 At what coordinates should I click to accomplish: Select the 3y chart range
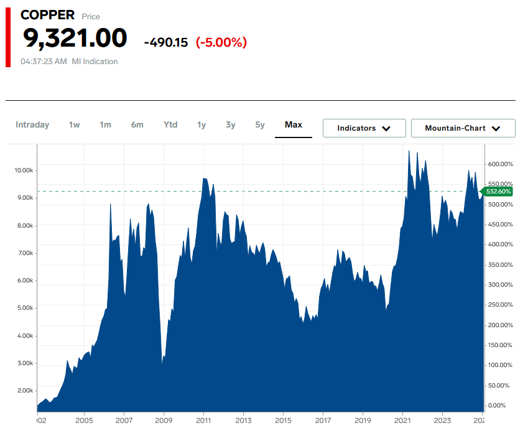[x=231, y=125]
